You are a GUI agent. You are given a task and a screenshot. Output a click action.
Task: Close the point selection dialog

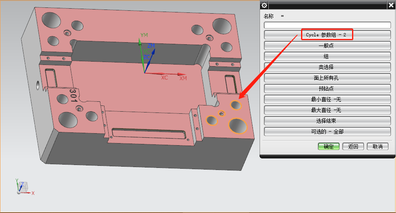[x=391, y=5]
